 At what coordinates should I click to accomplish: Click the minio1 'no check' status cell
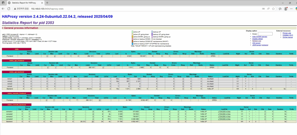click(x=210, y=79)
